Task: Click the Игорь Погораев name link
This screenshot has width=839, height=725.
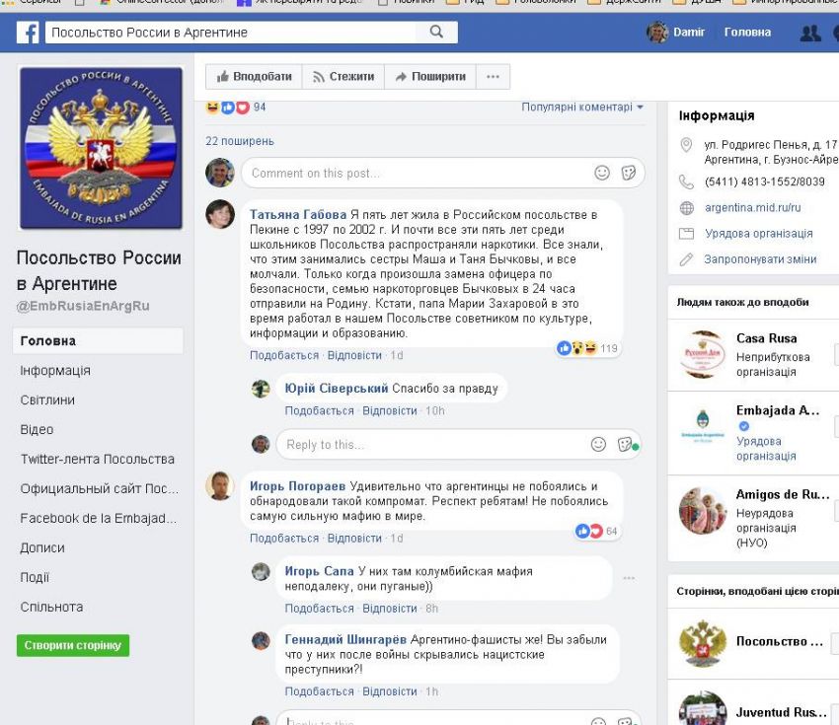Action: point(297,486)
